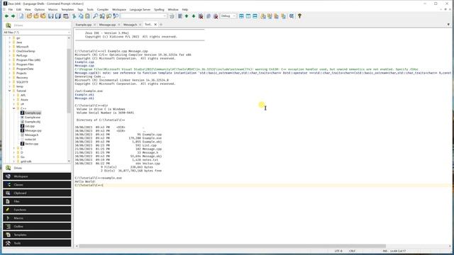Collapse the Tutorial folder

pyautogui.click(x=9, y=91)
